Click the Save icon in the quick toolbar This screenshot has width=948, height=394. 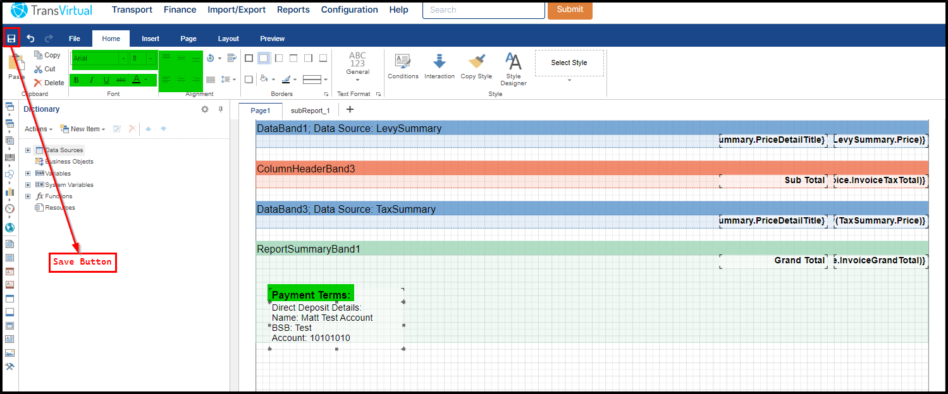click(x=11, y=39)
